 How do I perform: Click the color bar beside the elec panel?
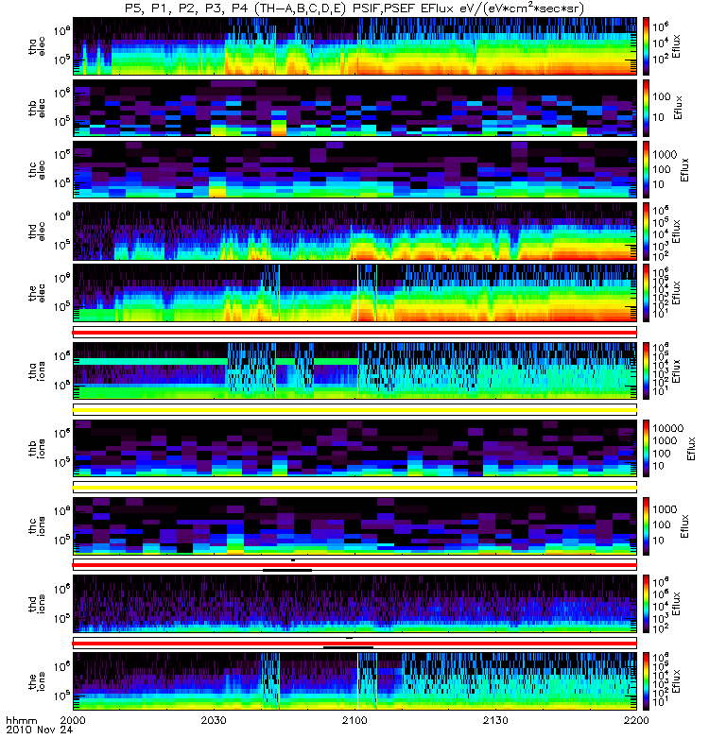646,293
